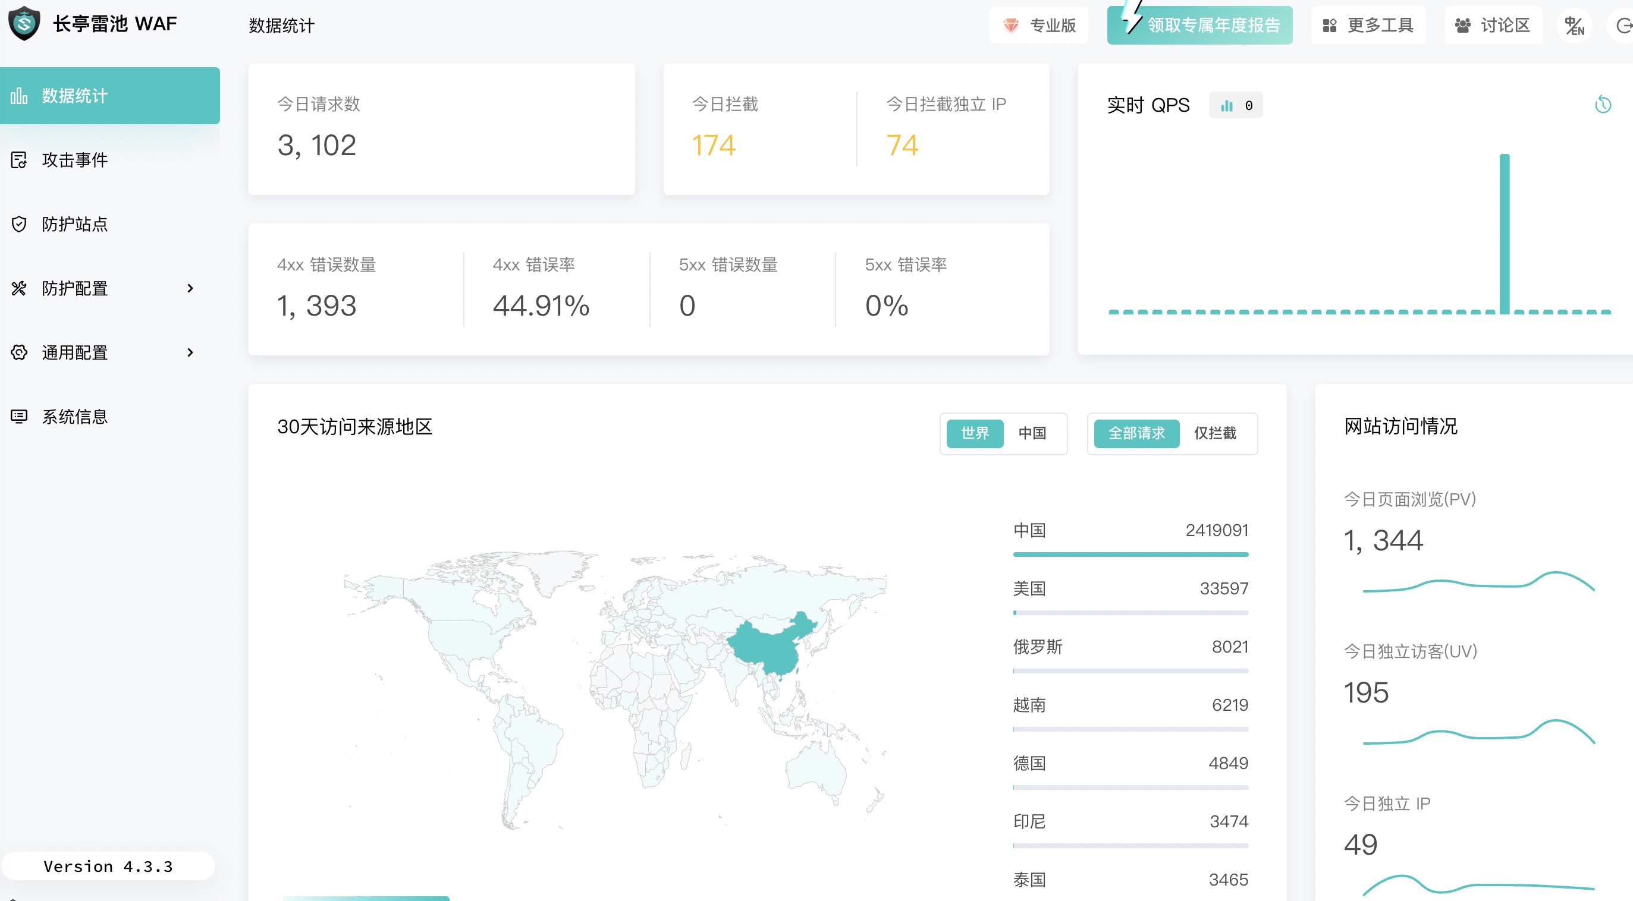Image resolution: width=1633 pixels, height=901 pixels.
Task: Click the 攻击事件 sidebar icon
Action: click(x=19, y=160)
